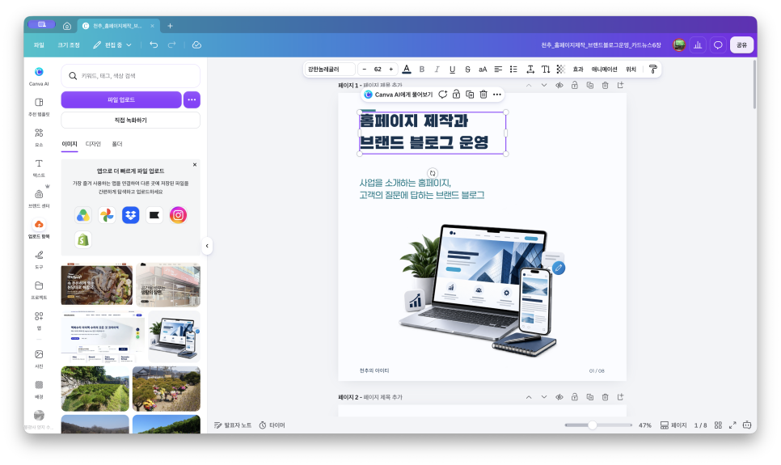Connect Google Photos for upload
The width and height of the screenshot is (781, 465).
[x=107, y=215]
